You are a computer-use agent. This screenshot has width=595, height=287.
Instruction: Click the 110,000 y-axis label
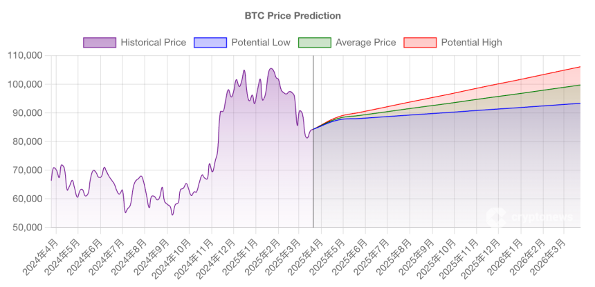point(26,55)
